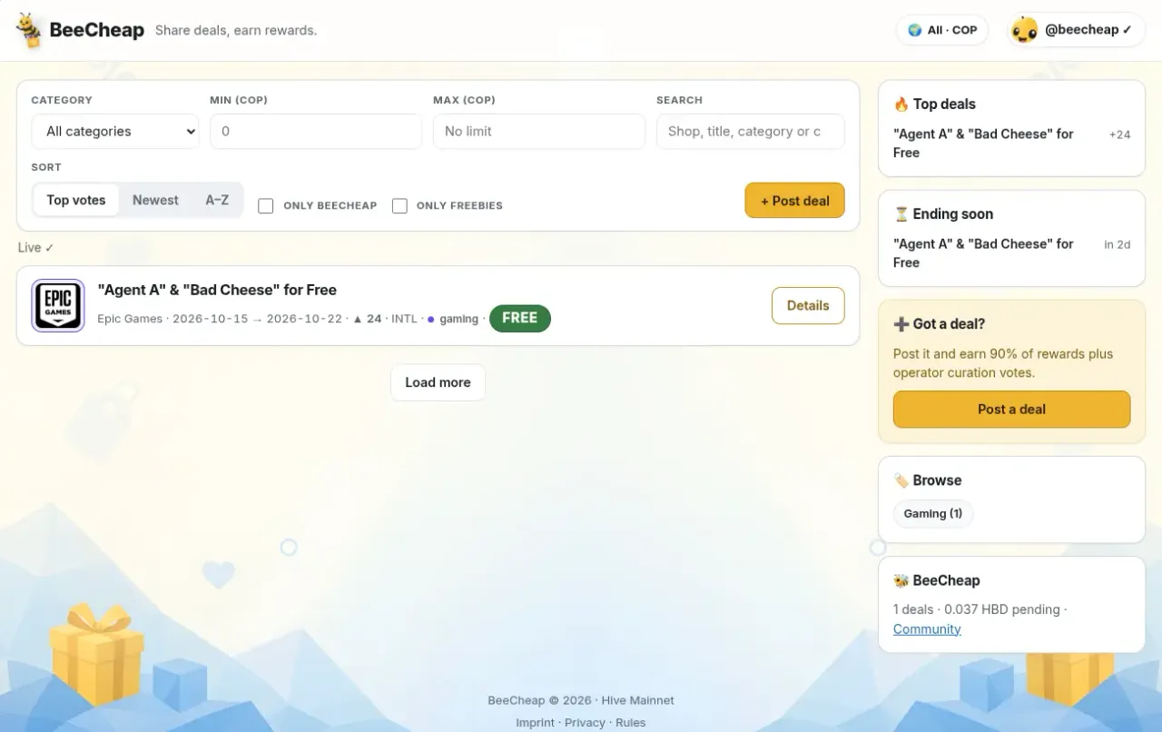Viewport: 1162px width, 732px height.
Task: Click the Live status label
Action: 36,248
